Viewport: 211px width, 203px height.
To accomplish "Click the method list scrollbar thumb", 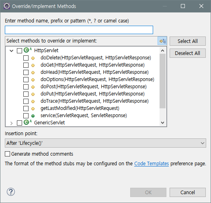I will [x=162, y=81].
